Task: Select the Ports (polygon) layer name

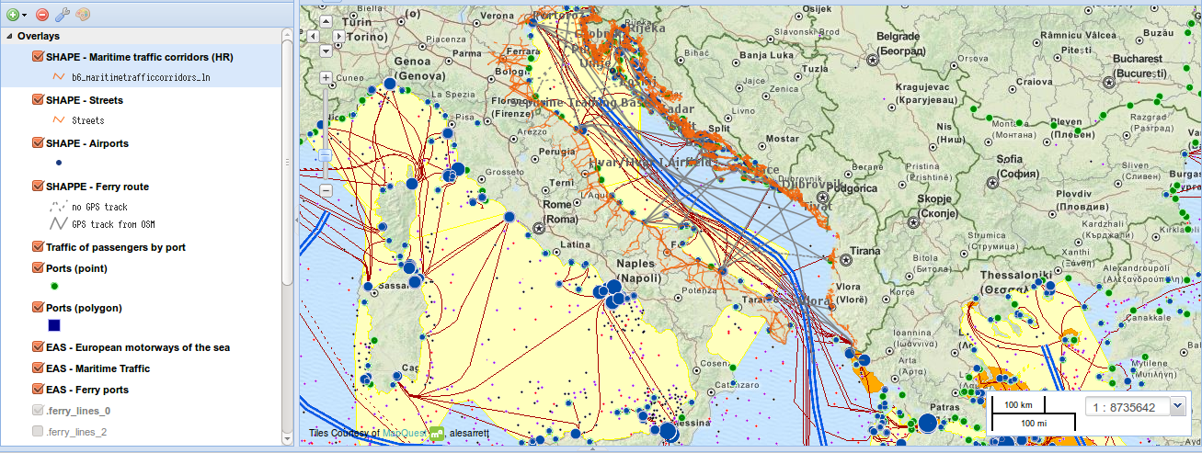Action: [84, 308]
